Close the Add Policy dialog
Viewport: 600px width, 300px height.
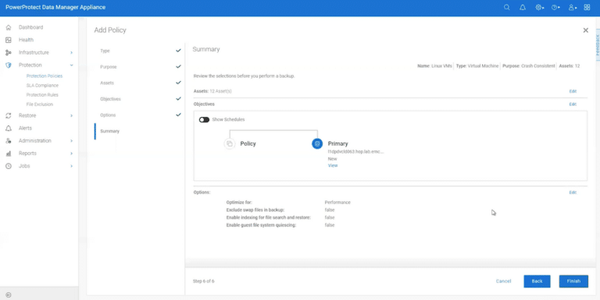click(x=585, y=30)
